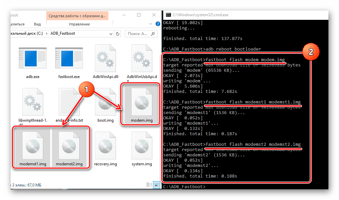Open the Вид ribbon tab
The width and height of the screenshot is (339, 200).
[x=37, y=24]
